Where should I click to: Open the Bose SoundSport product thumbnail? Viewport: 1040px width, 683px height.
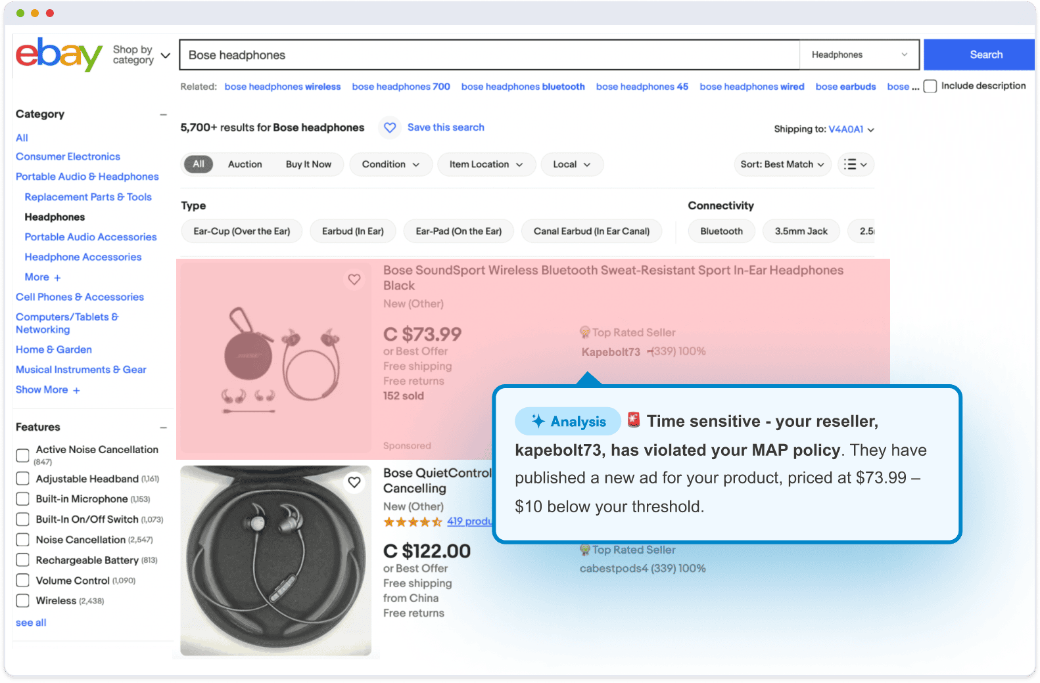point(276,359)
